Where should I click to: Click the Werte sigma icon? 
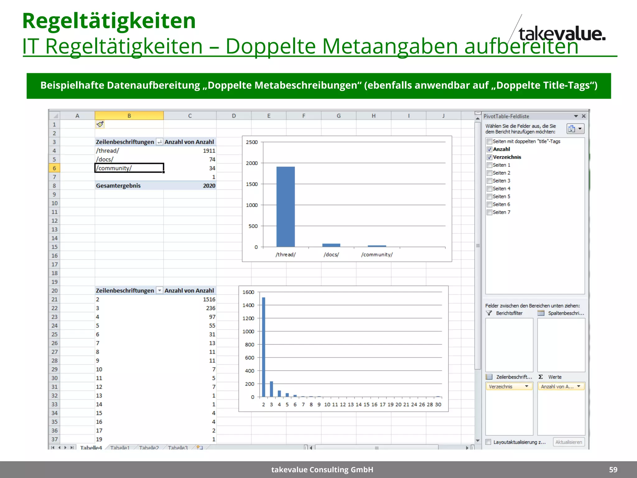[541, 377]
